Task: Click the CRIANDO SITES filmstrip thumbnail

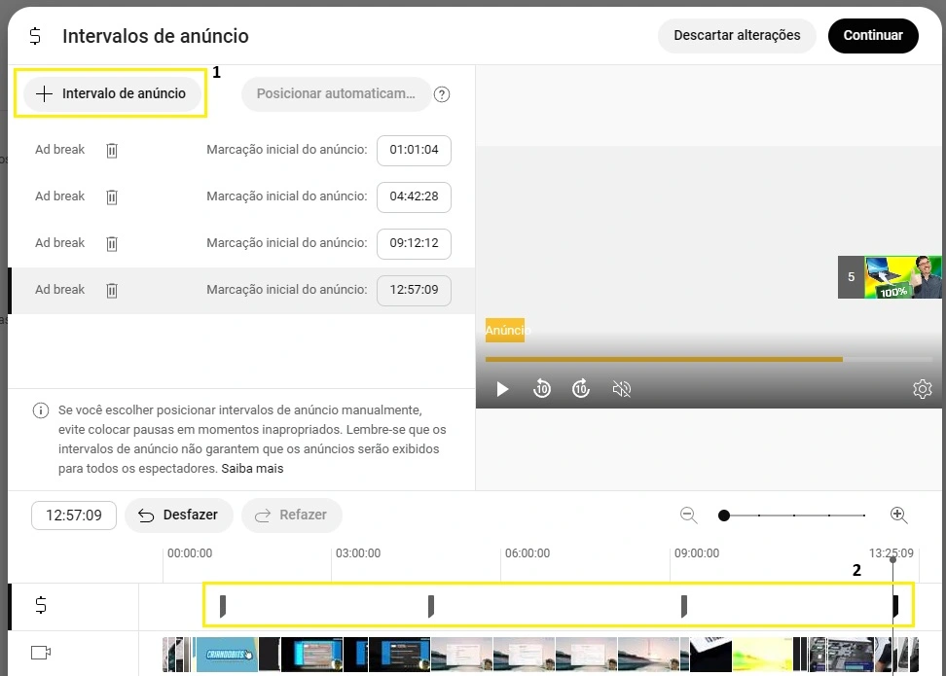Action: [225, 655]
